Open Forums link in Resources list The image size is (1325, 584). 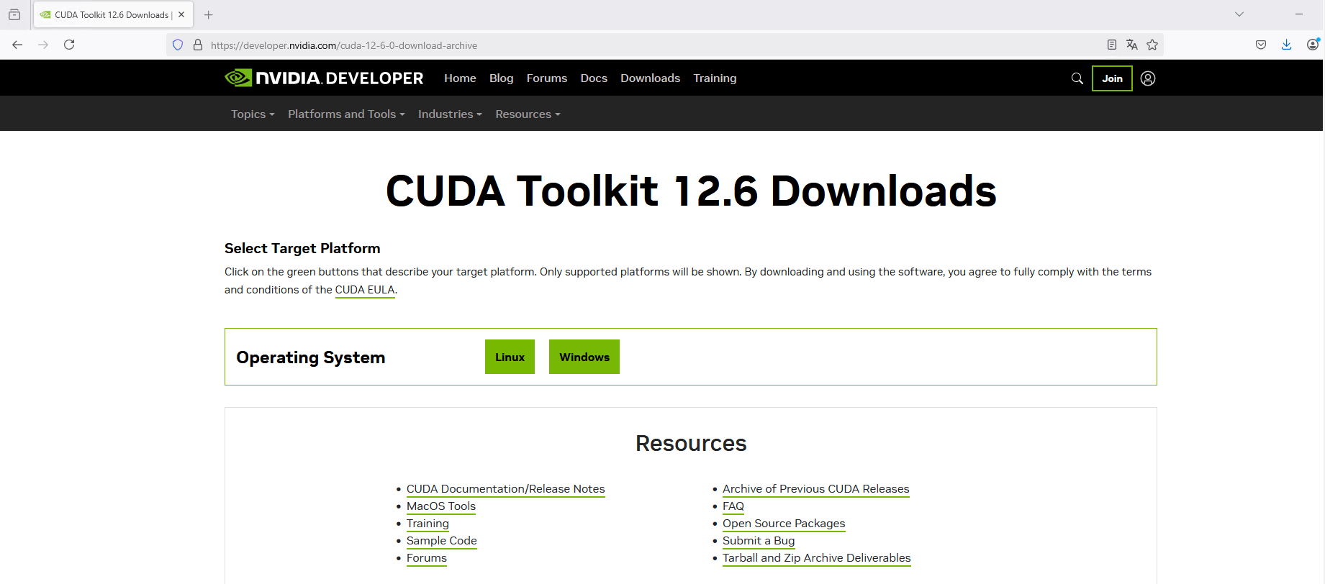pos(427,558)
